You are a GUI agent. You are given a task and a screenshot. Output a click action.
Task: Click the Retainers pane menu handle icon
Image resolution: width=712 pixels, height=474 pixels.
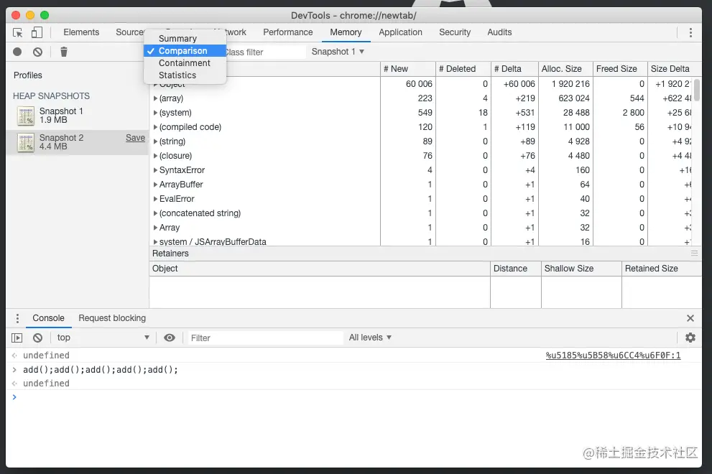click(x=694, y=254)
